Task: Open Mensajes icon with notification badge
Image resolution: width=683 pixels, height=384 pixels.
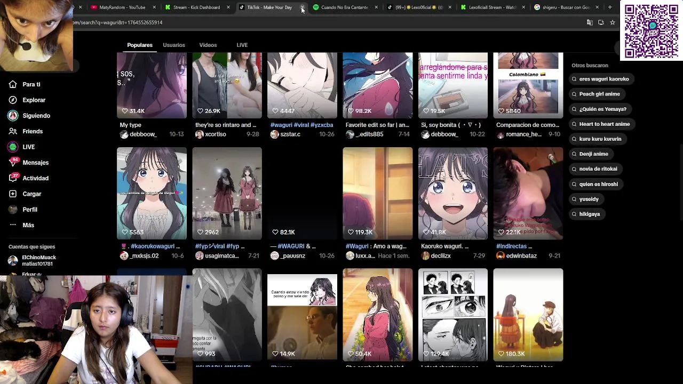Action: pyautogui.click(x=13, y=162)
